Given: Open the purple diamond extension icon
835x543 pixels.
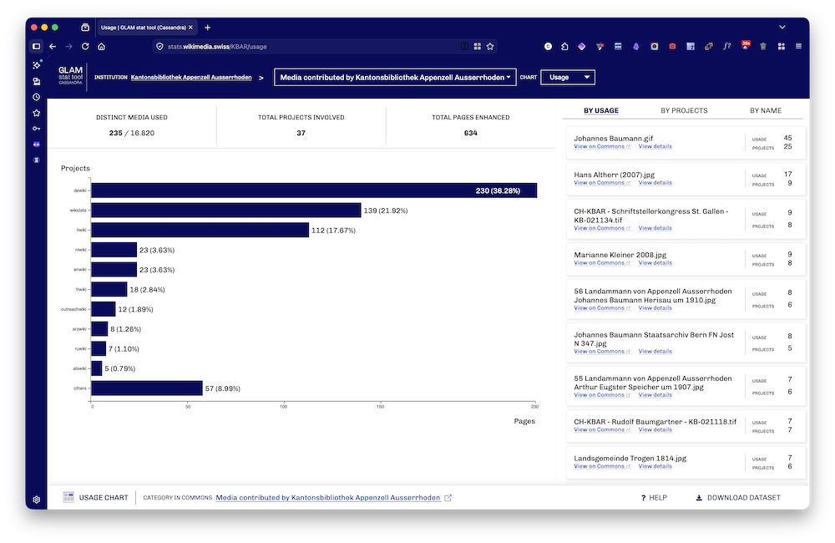Looking at the screenshot, I should (x=581, y=46).
